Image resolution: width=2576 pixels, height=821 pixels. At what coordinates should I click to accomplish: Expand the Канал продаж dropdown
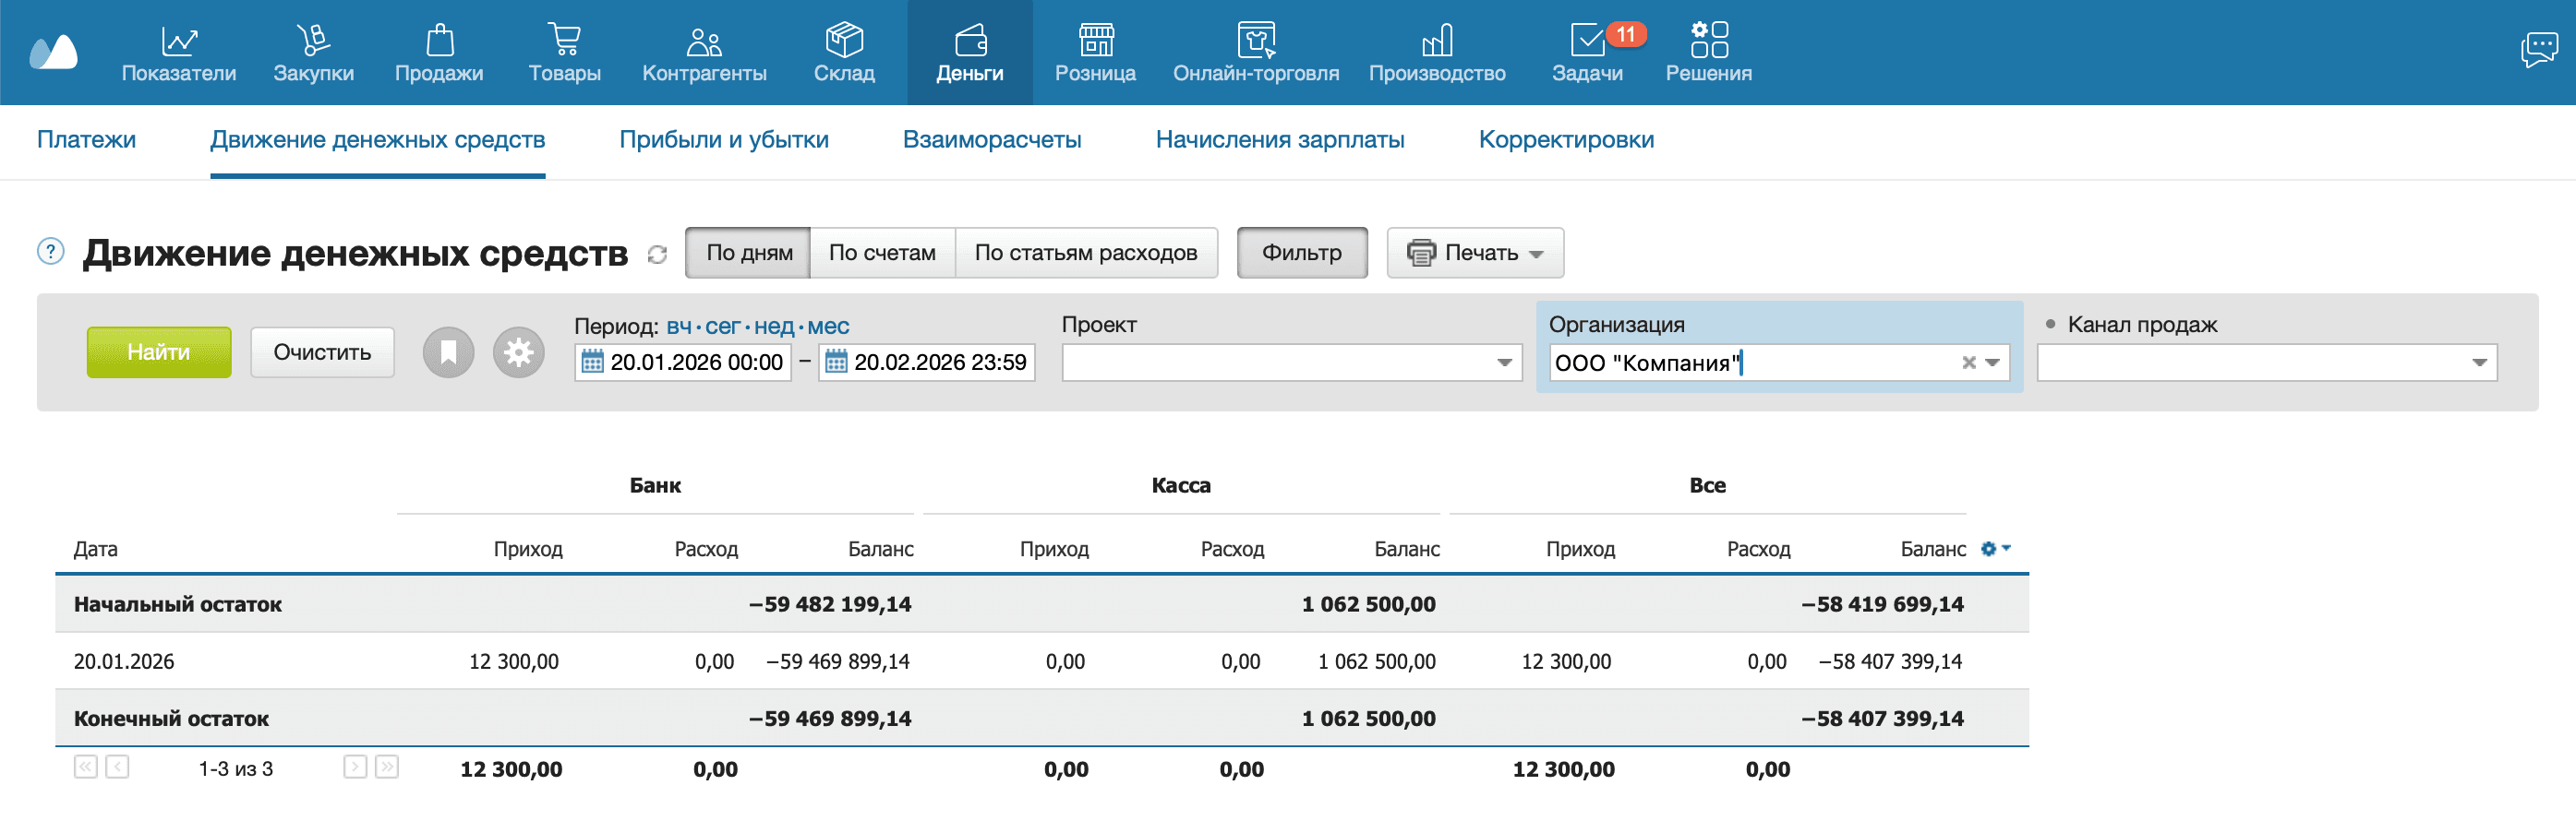[x=2478, y=363]
